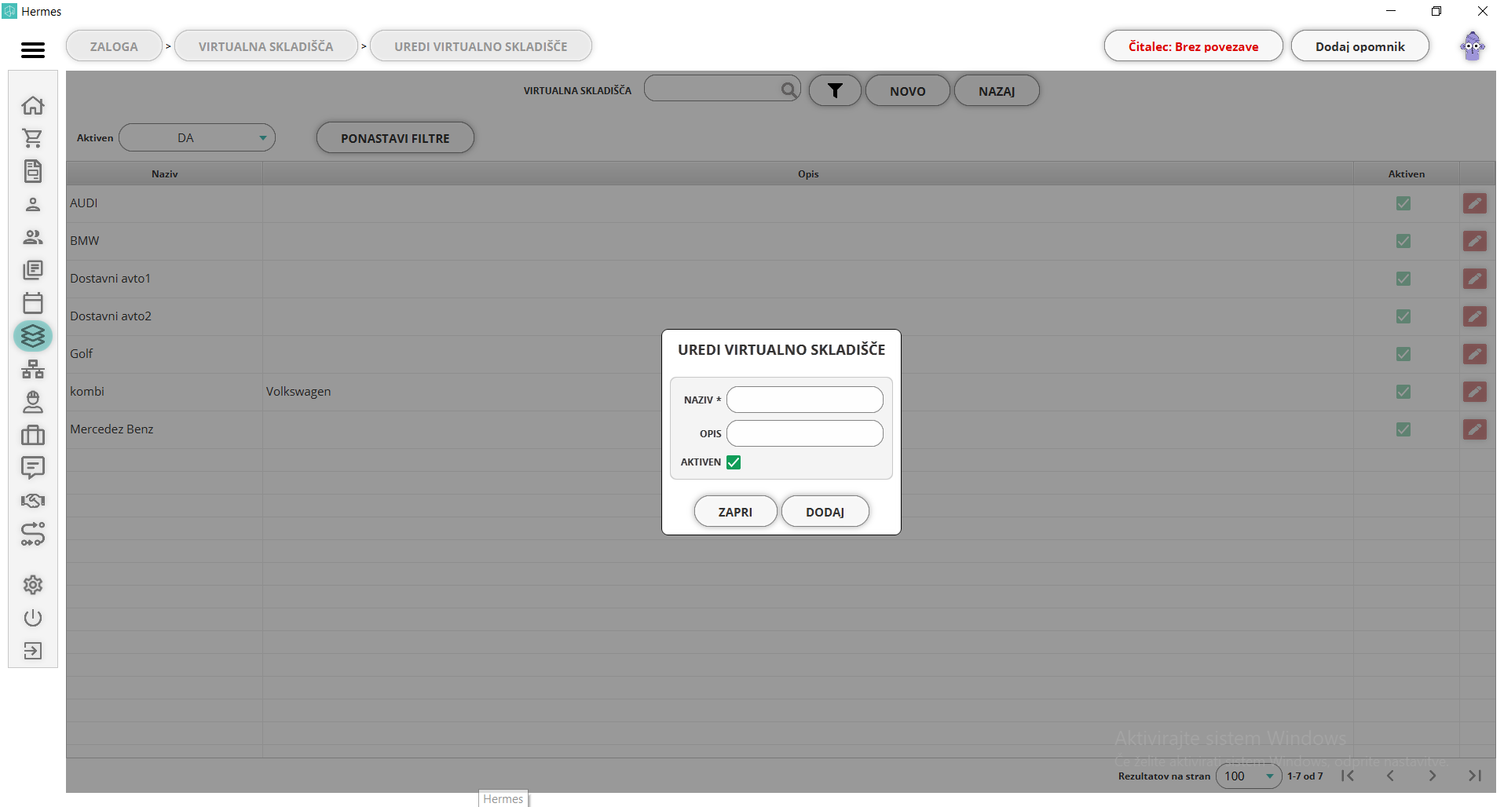Open the documents sidebar icon
The width and height of the screenshot is (1504, 807).
point(33,171)
